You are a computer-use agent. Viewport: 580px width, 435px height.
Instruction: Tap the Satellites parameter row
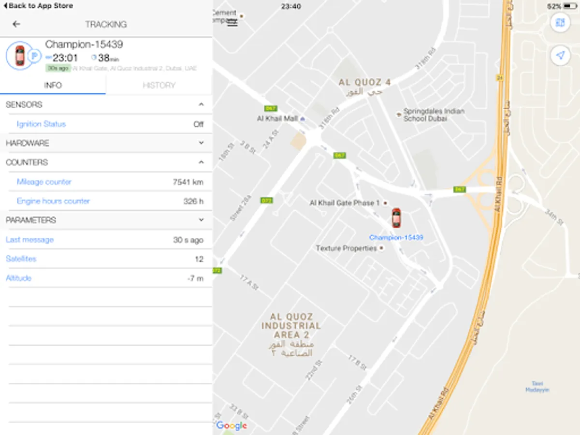click(x=106, y=259)
